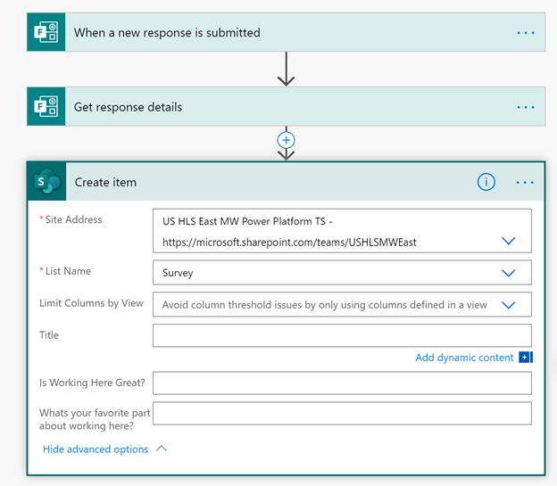Click the 'Add dynamic content' link
The image size is (557, 486).
click(x=464, y=358)
